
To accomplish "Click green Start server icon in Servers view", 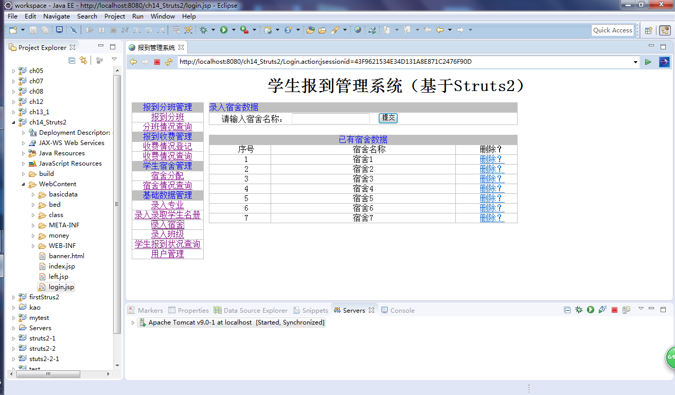I will click(x=591, y=310).
